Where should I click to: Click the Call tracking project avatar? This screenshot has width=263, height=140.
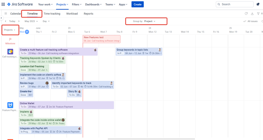(x=10, y=52)
